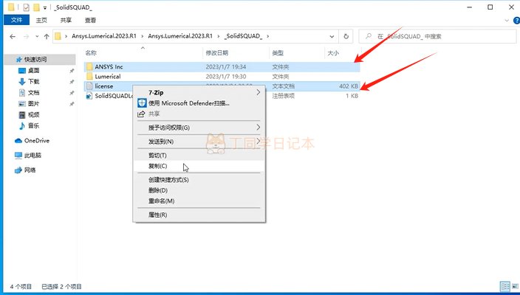Click the SolidSQUAD registry file icon

pyautogui.click(x=89, y=96)
